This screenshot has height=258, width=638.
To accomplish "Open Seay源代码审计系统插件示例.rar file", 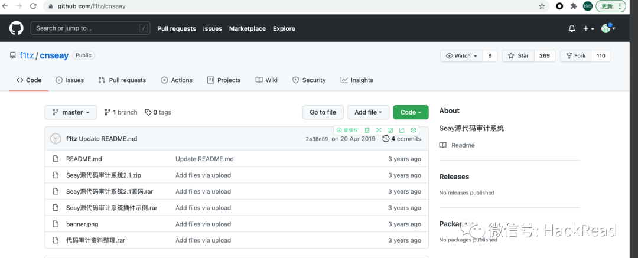I will (x=112, y=208).
